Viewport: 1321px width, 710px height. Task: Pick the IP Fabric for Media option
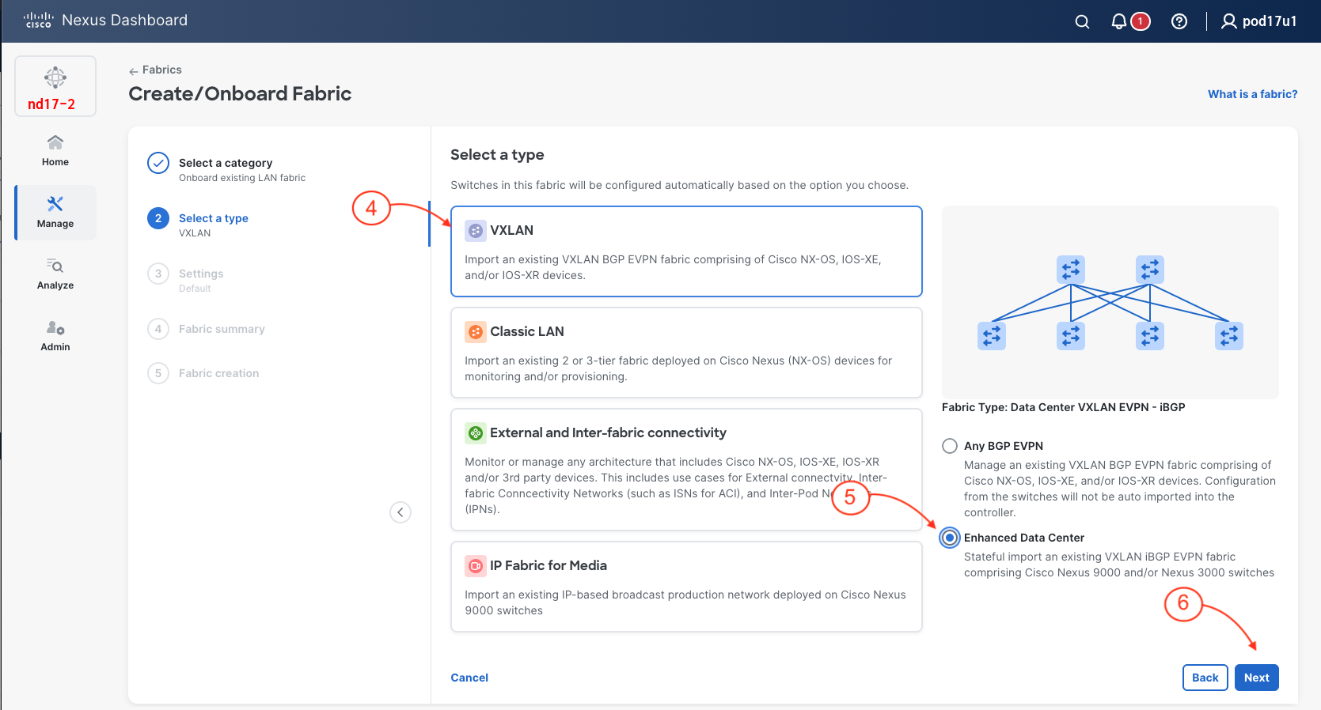tap(685, 586)
